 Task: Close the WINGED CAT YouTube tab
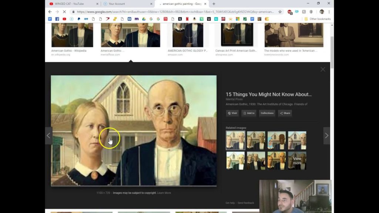click(97, 4)
